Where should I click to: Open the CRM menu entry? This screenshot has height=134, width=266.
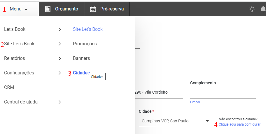point(9,87)
